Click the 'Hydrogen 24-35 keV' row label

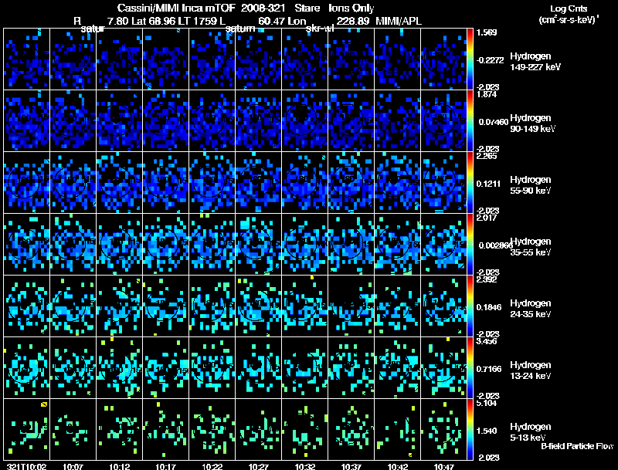tap(531, 309)
